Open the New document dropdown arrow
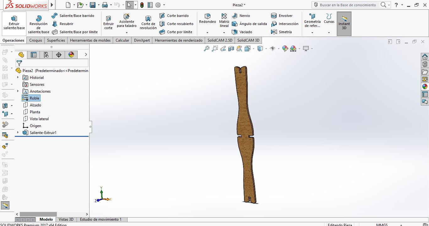 tap(74, 5)
